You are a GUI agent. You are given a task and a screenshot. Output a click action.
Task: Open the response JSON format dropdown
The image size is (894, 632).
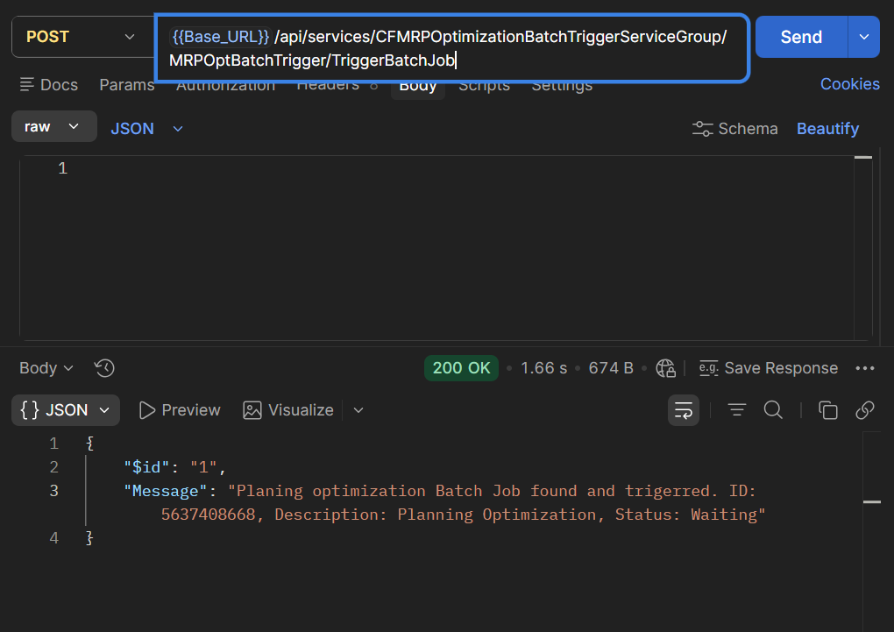pos(66,410)
